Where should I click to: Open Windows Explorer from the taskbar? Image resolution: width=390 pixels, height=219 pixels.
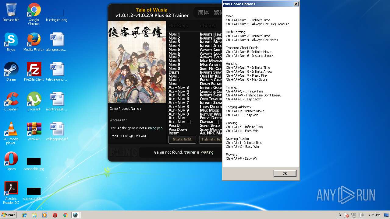coord(34,215)
